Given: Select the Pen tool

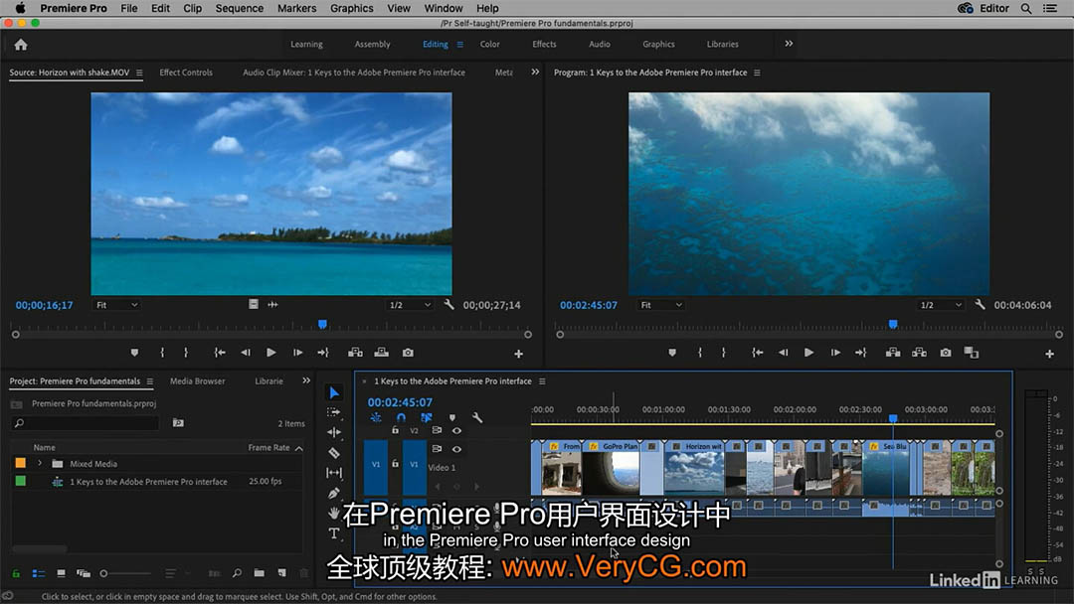Looking at the screenshot, I should [x=334, y=493].
